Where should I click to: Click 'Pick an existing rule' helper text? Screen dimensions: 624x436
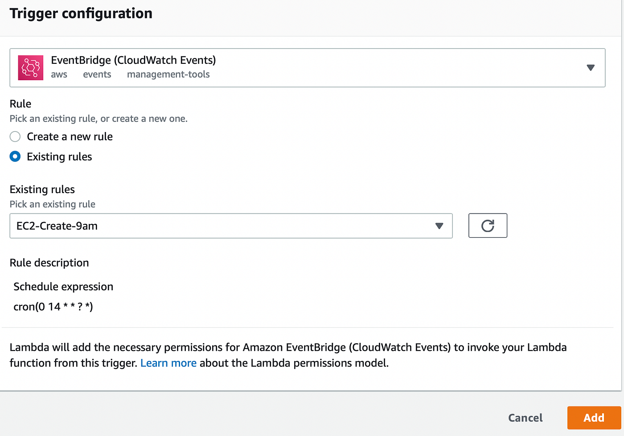pyautogui.click(x=52, y=204)
